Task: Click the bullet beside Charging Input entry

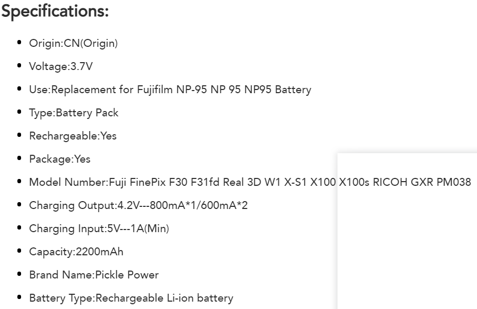Action: tap(19, 227)
